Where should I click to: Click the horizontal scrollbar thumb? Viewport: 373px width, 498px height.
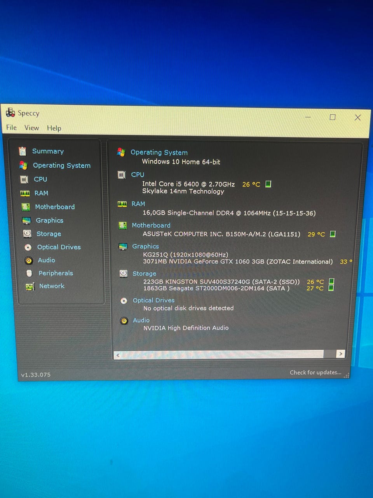(x=223, y=354)
